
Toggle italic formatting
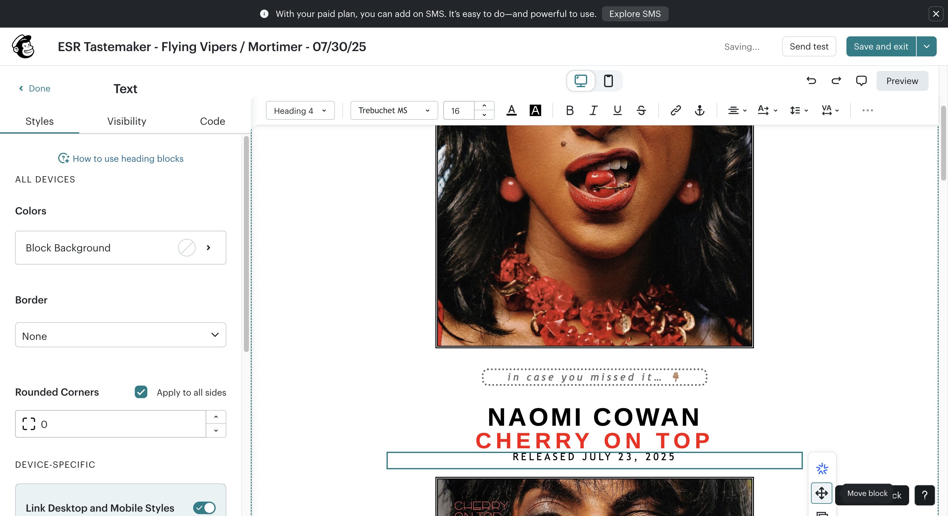coord(593,110)
